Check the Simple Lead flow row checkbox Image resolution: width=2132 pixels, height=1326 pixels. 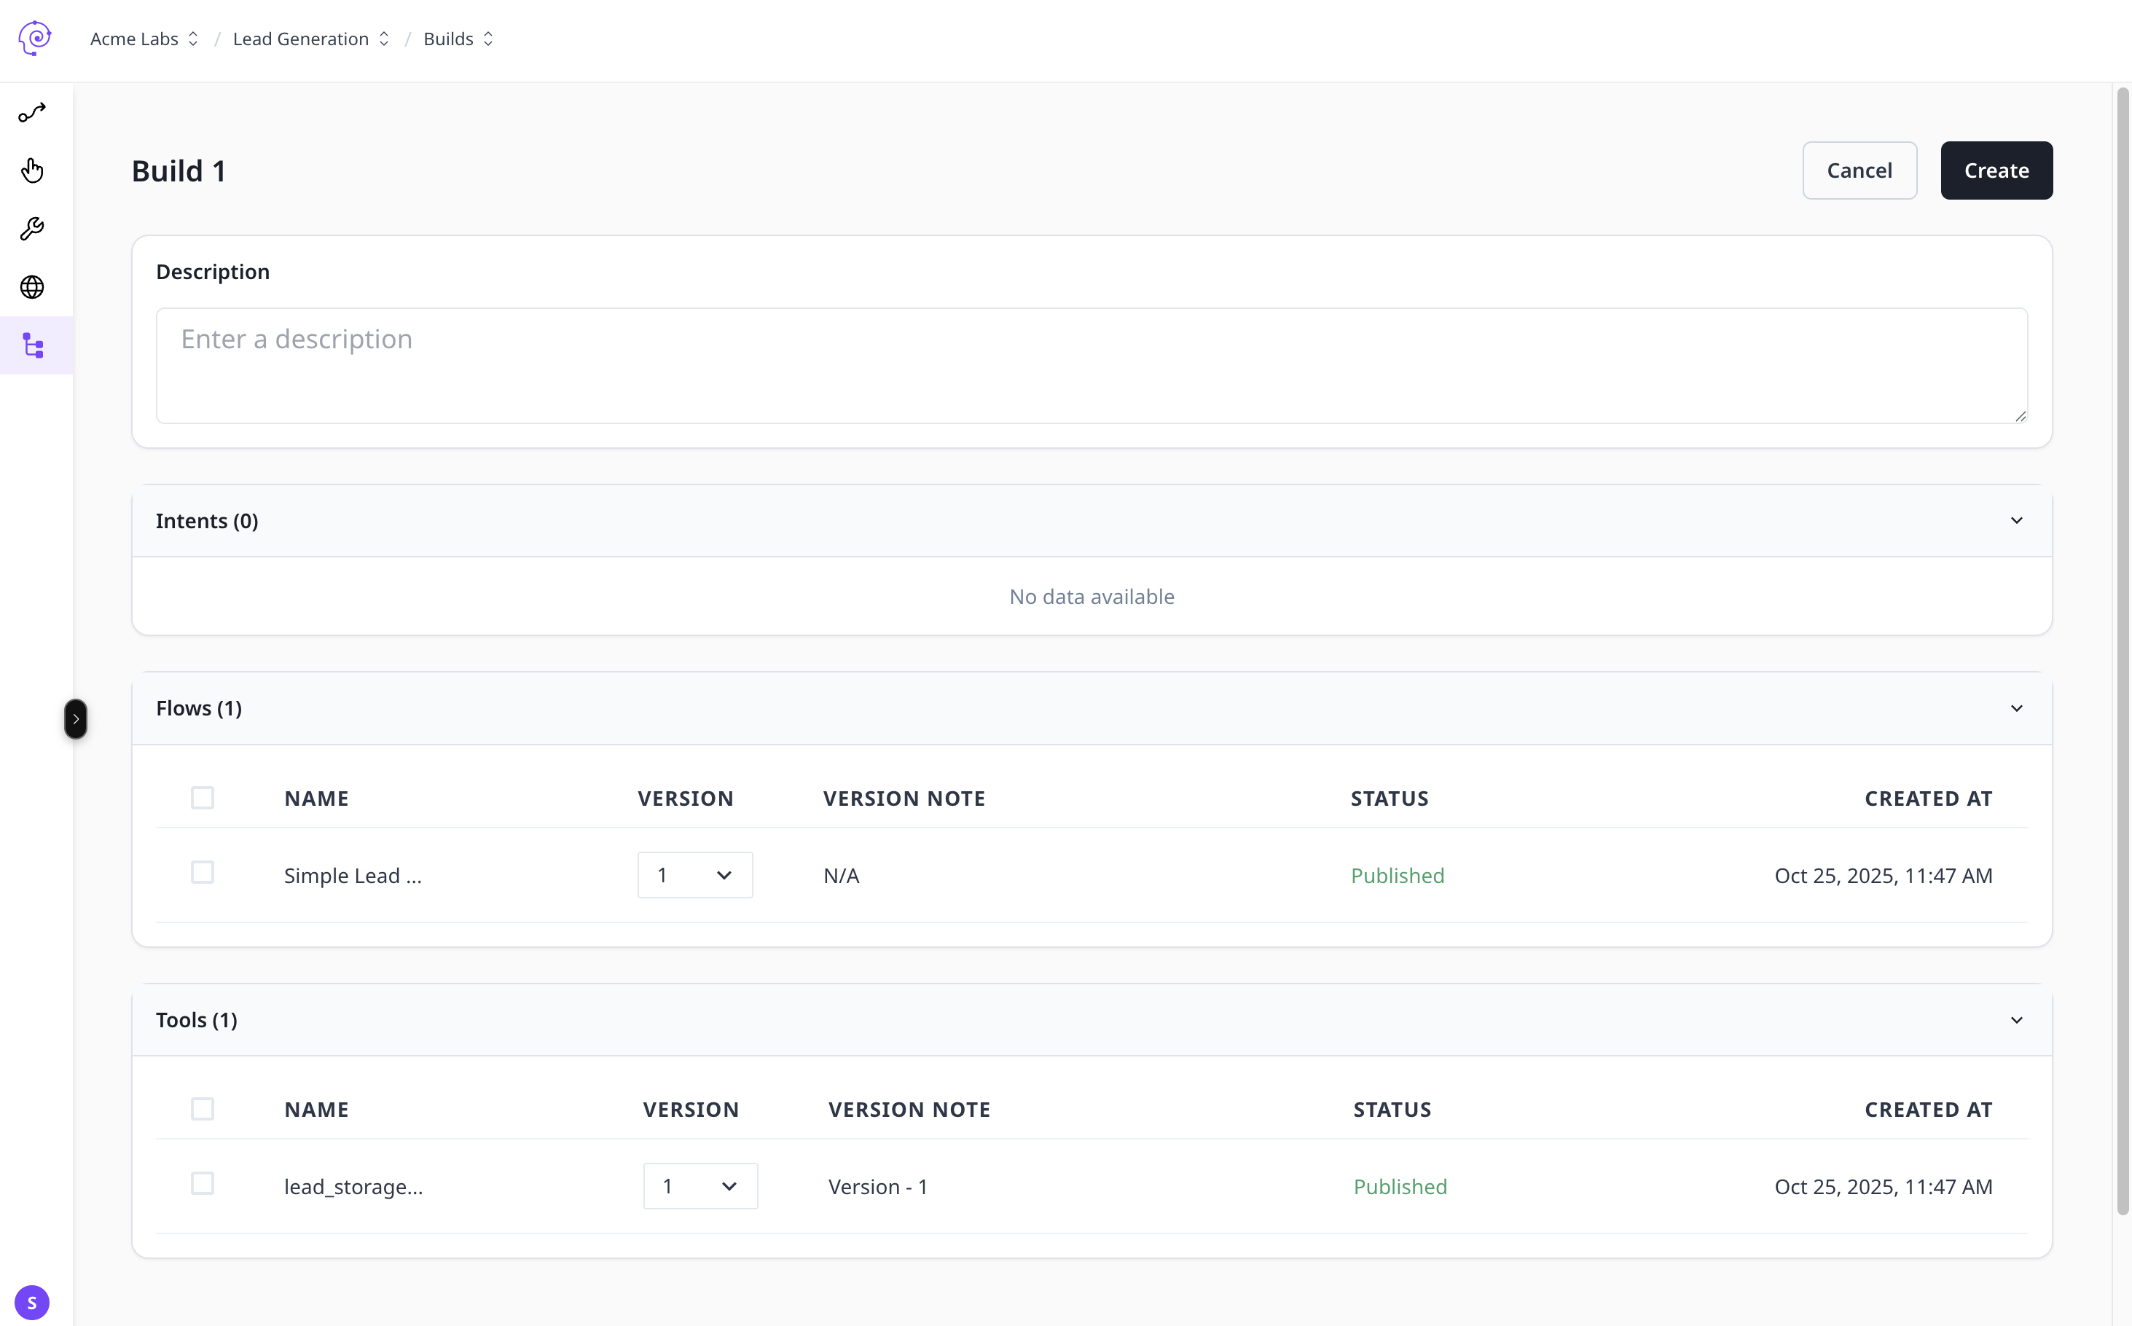[x=203, y=873]
